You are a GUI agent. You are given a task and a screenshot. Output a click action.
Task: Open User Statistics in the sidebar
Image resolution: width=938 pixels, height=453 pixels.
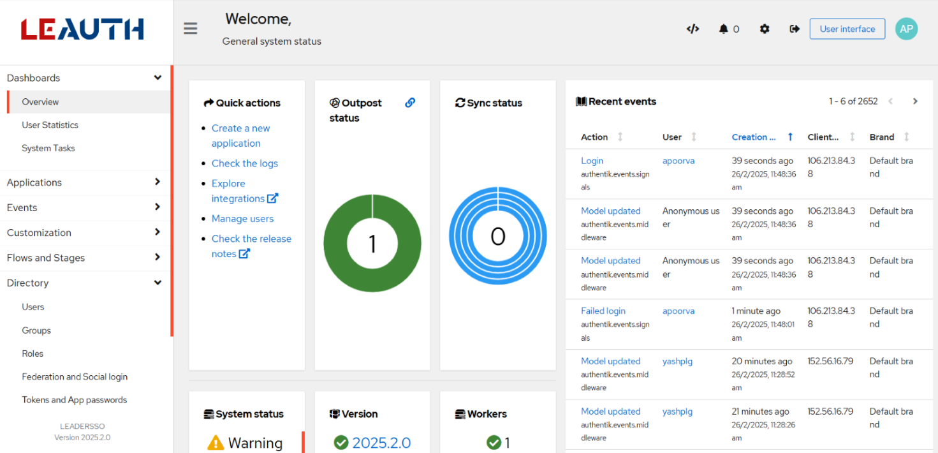tap(50, 125)
